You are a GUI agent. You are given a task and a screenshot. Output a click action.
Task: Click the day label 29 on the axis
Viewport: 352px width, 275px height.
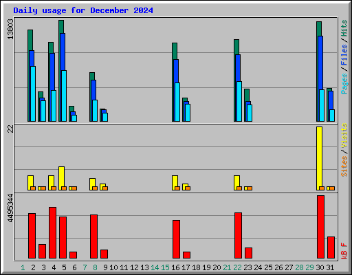pyautogui.click(x=309, y=267)
